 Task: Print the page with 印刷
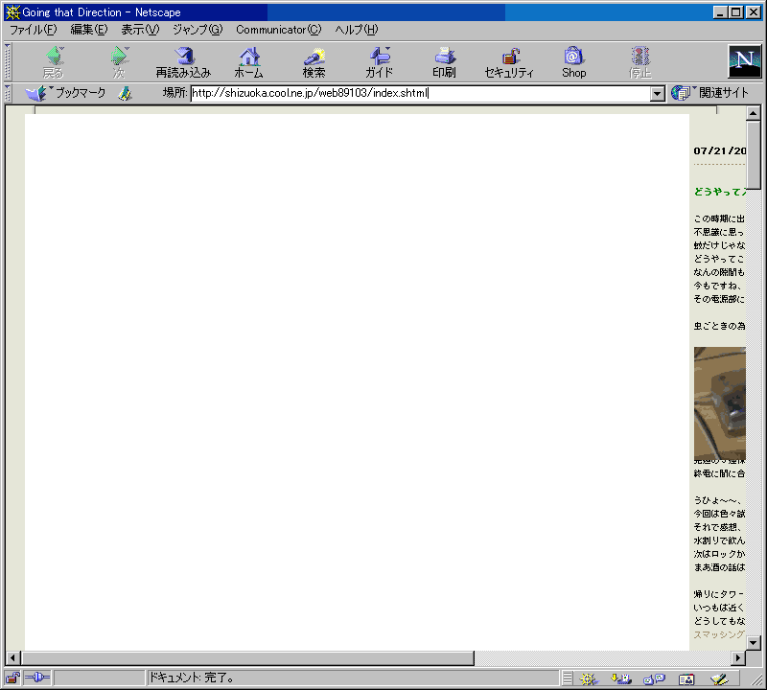pos(444,62)
